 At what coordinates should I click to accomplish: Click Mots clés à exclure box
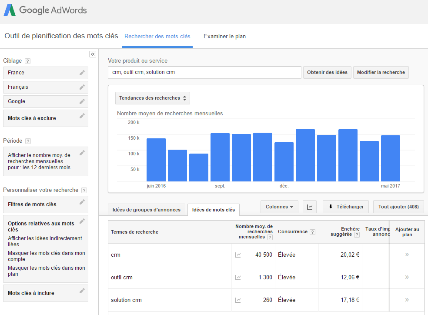click(46, 118)
